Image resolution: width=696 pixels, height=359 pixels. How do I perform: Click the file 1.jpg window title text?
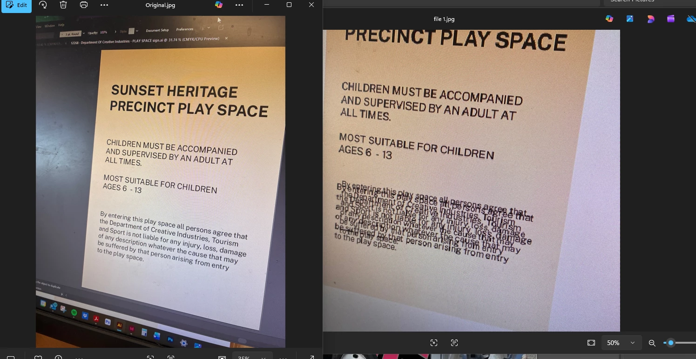(x=444, y=19)
